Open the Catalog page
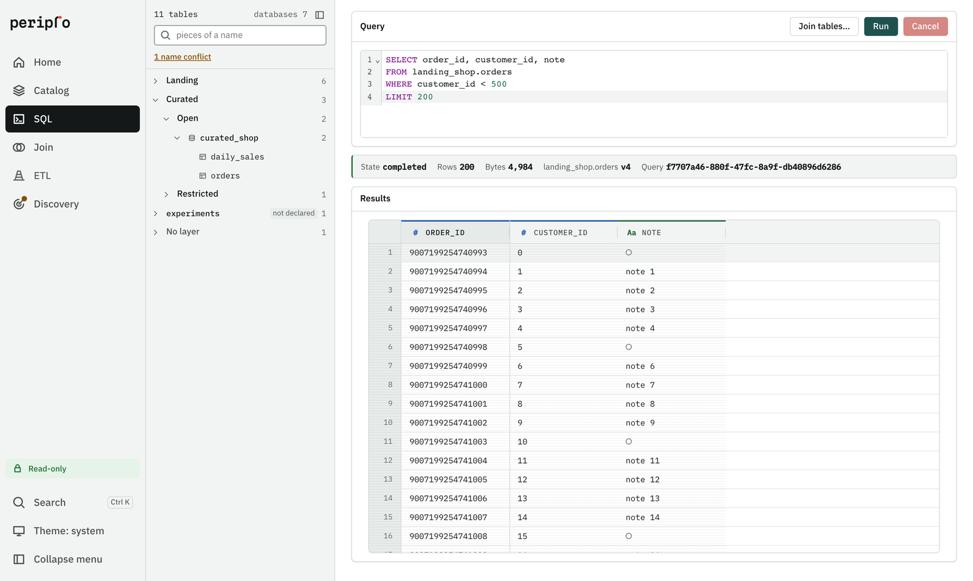 tap(72, 91)
